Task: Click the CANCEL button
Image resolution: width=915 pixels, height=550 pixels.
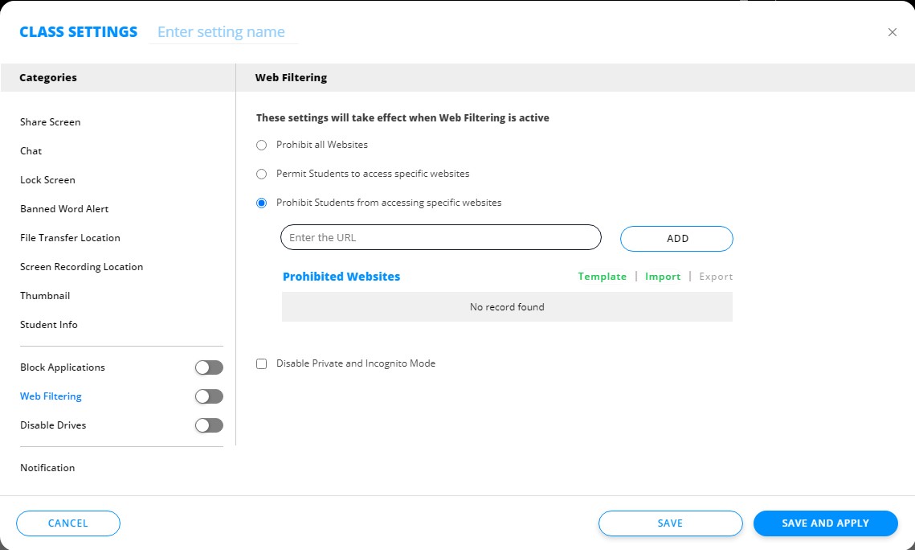Action: [x=68, y=523]
